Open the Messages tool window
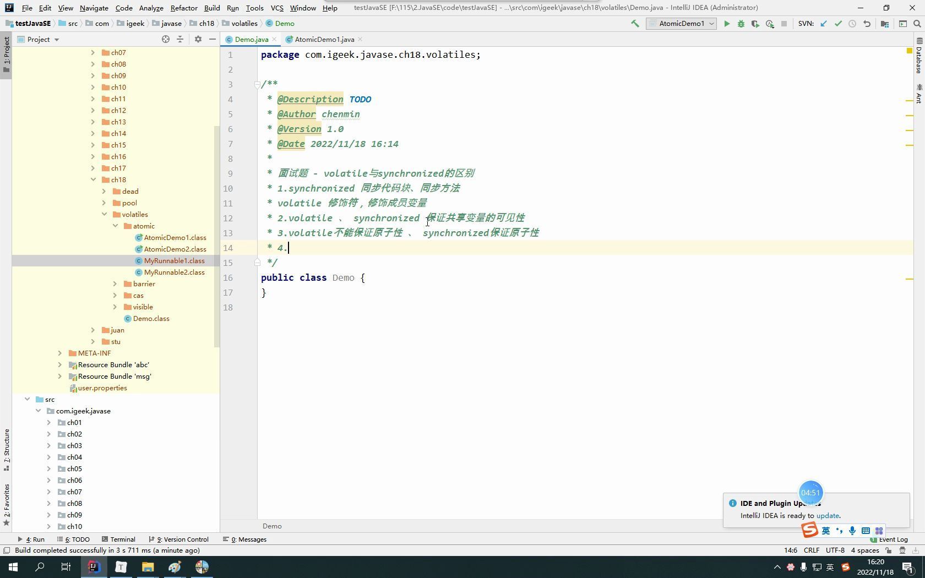 tap(244, 539)
